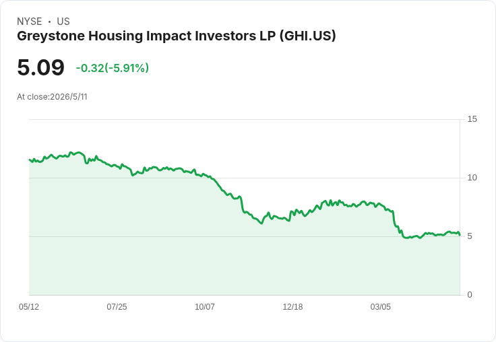Click the Greystone Housing Impact Investors title
Screen dimensions: 496x342
click(176, 36)
